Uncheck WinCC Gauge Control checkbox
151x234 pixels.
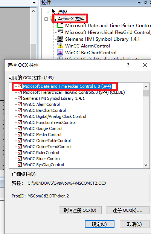(20, 128)
